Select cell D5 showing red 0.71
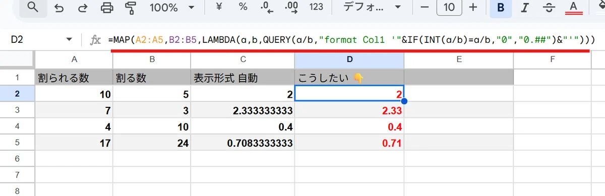 349,143
